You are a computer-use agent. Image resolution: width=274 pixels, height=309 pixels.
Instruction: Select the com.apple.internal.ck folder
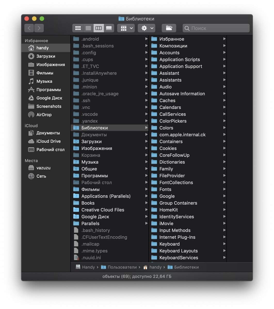coord(188,135)
